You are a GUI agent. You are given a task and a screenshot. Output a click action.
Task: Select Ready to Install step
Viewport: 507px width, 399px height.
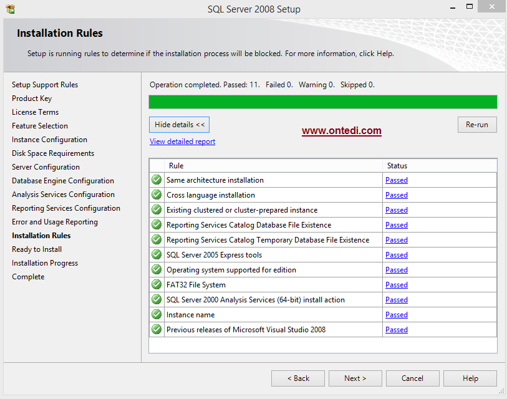[x=37, y=249]
